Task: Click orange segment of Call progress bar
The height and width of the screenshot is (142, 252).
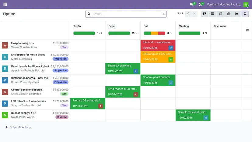Action: point(154,33)
